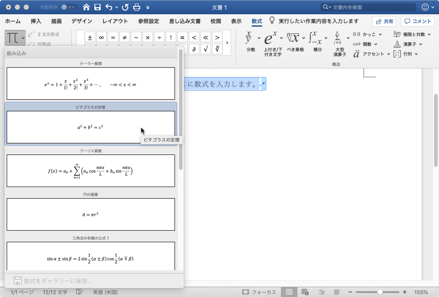The width and height of the screenshot is (439, 297).
Task: Click the Tell Me lightbulb field
Action: [x=313, y=21]
